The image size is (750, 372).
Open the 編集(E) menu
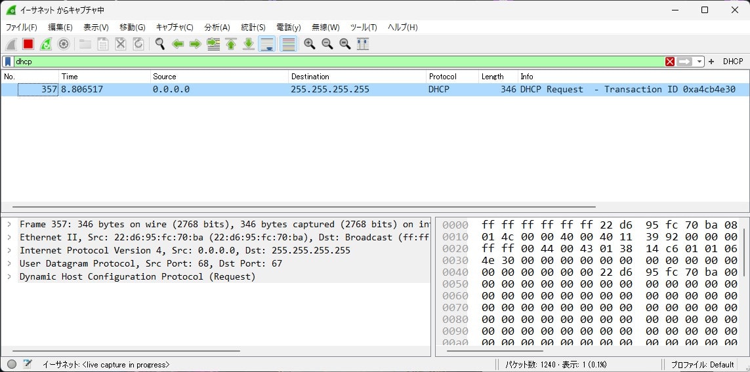coord(60,28)
